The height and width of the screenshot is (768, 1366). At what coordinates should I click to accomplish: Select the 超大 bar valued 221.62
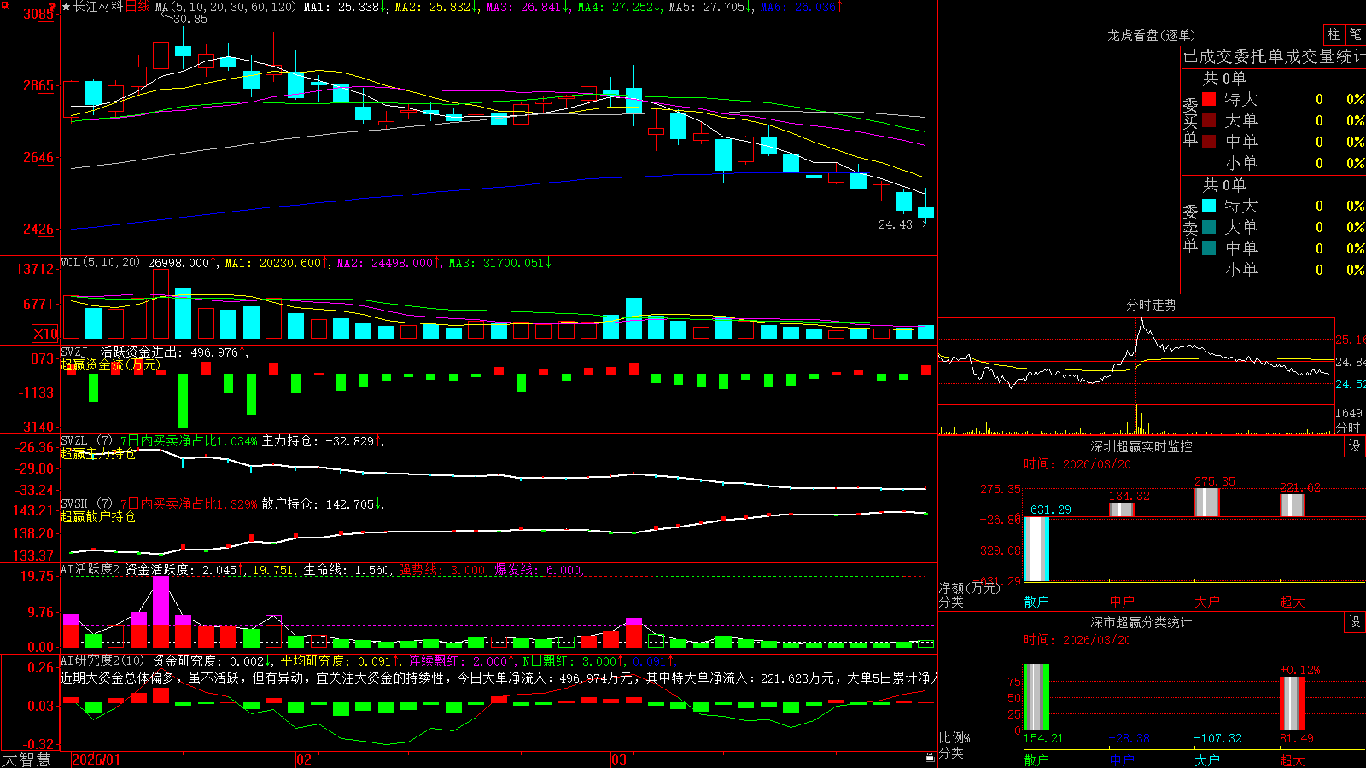pos(1293,505)
